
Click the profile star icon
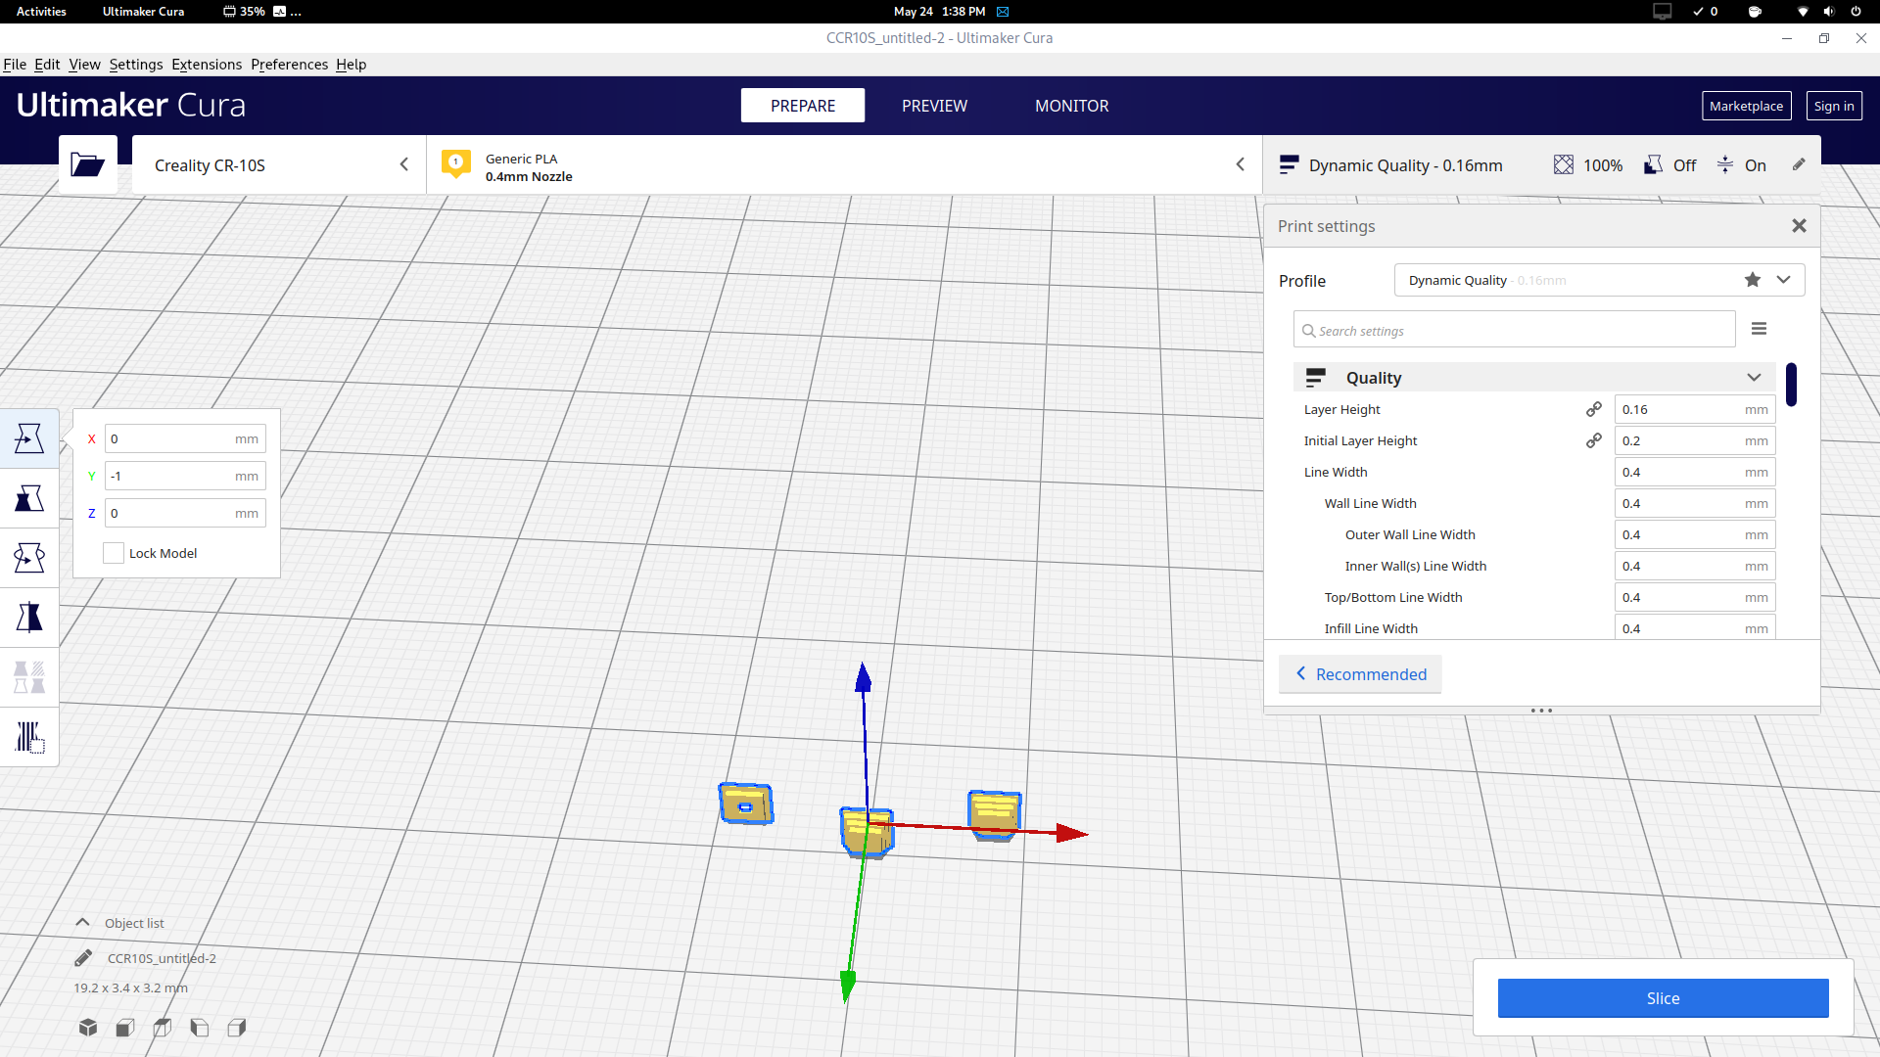click(1753, 280)
